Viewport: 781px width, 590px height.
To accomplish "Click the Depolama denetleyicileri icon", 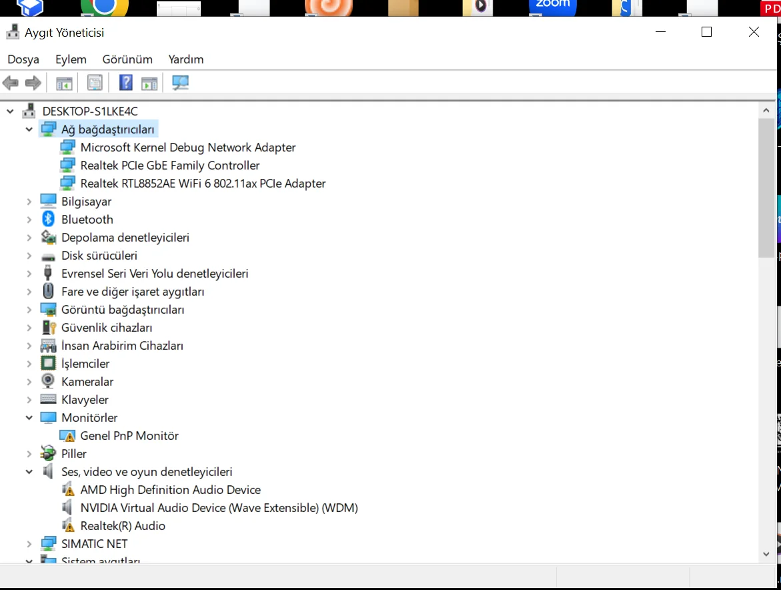I will 48,237.
